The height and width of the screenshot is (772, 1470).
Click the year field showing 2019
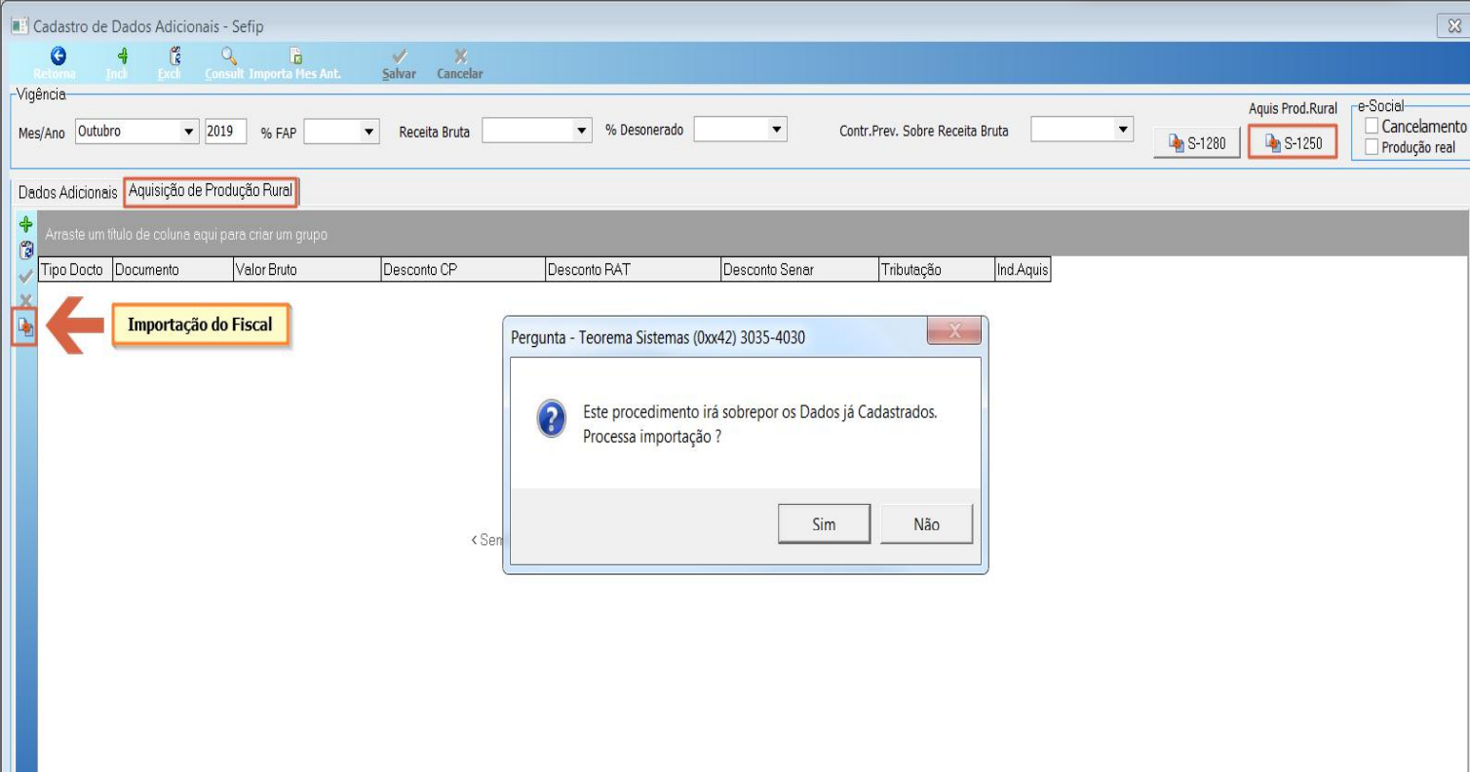tap(225, 131)
